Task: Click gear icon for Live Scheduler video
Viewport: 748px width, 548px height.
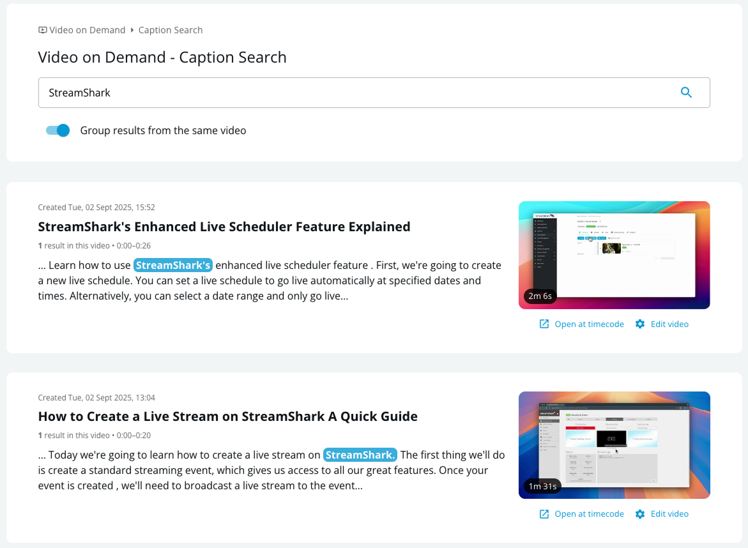Action: click(x=640, y=324)
